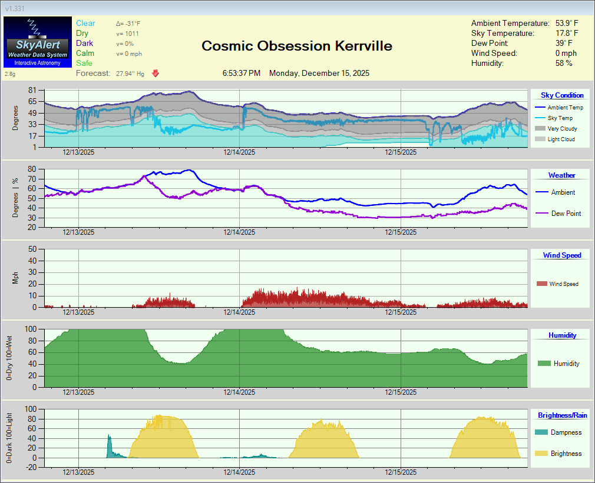Open the Weather legend title link
Viewport: 595px width, 483px height.
[x=561, y=175]
